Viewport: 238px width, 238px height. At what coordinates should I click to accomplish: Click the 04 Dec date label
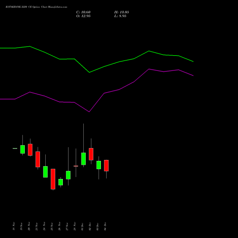click(x=105, y=226)
